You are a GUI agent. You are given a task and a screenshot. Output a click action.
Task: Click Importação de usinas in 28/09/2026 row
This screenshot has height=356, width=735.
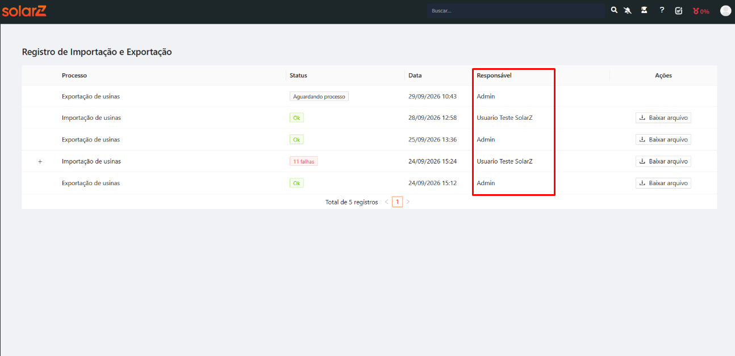pos(91,118)
